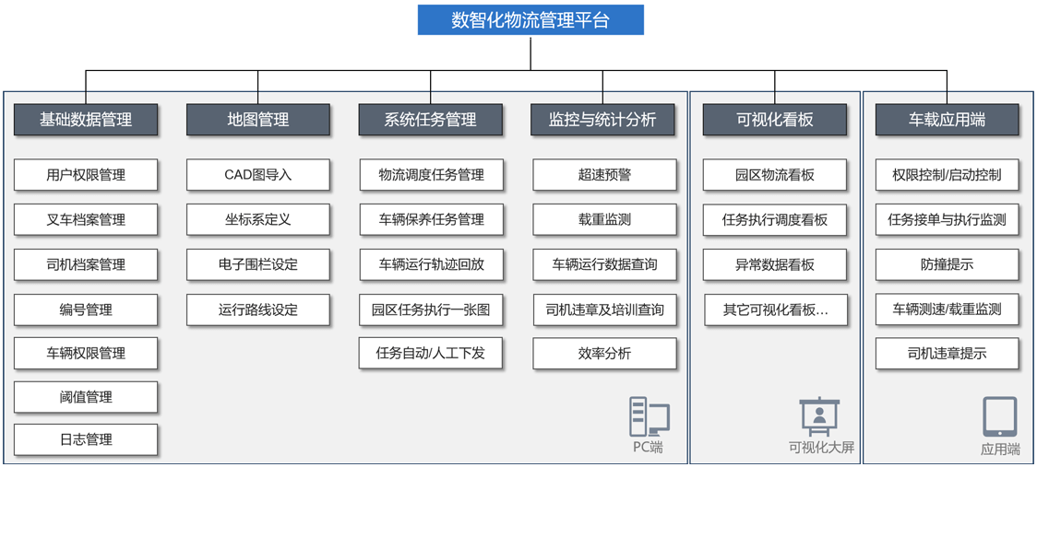Viewport: 1037px width, 549px height.
Task: Click 物流调度任务管理 box
Action: [x=431, y=175]
